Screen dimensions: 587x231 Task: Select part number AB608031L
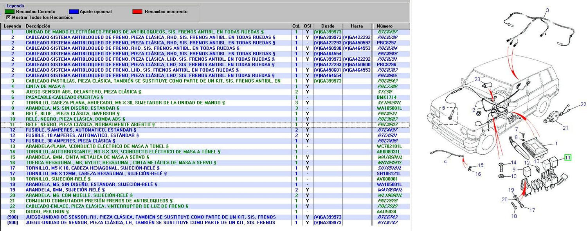pyautogui.click(x=389, y=152)
